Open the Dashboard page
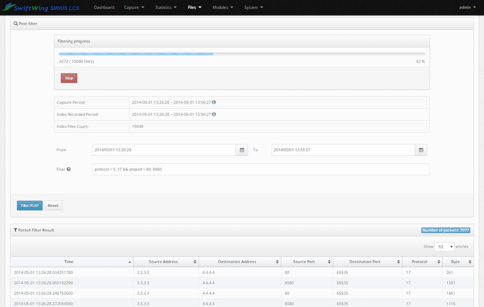 coord(105,7)
